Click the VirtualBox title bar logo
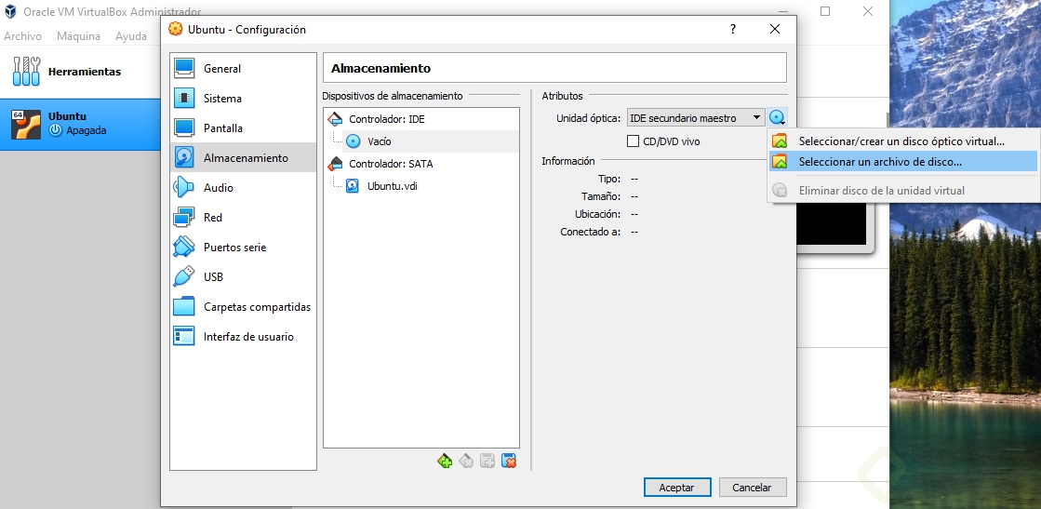The image size is (1041, 509). [x=10, y=11]
